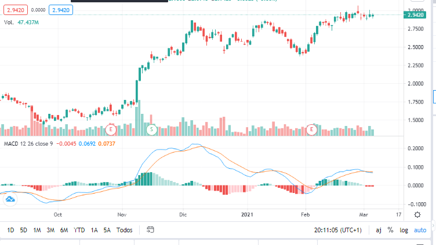The height and width of the screenshot is (245, 436).
Task: Select the 3M time range
Action: (x=50, y=230)
